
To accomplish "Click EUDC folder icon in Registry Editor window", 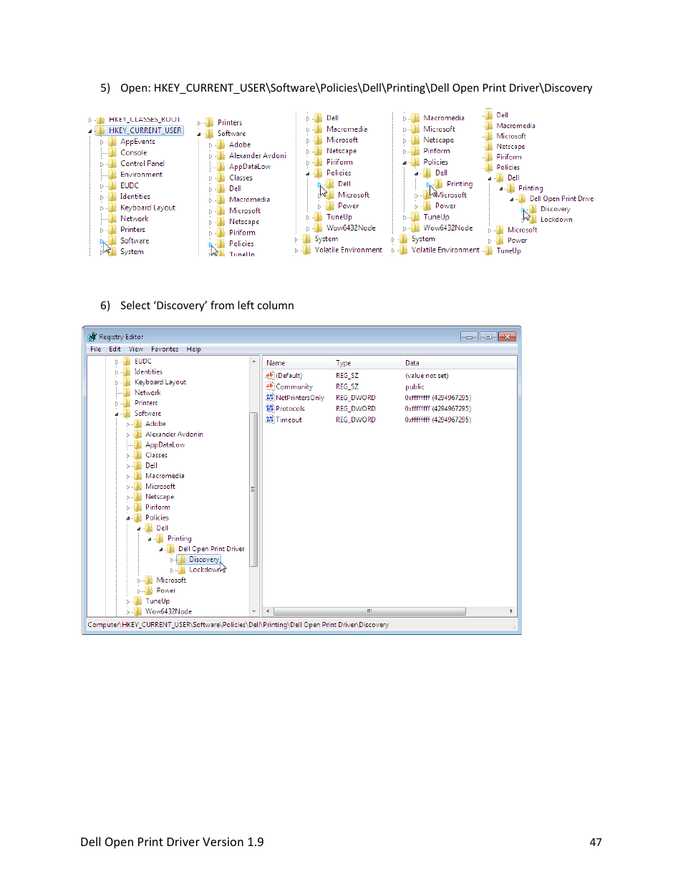I will pyautogui.click(x=127, y=361).
